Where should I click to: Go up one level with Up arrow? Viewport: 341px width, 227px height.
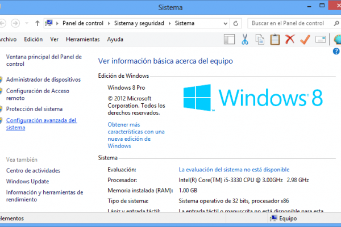tap(38, 23)
